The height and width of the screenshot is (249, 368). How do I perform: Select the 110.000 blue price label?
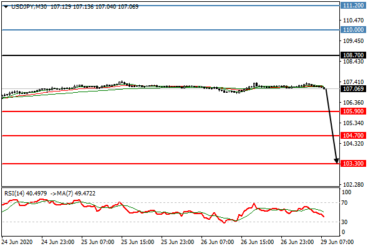353,30
